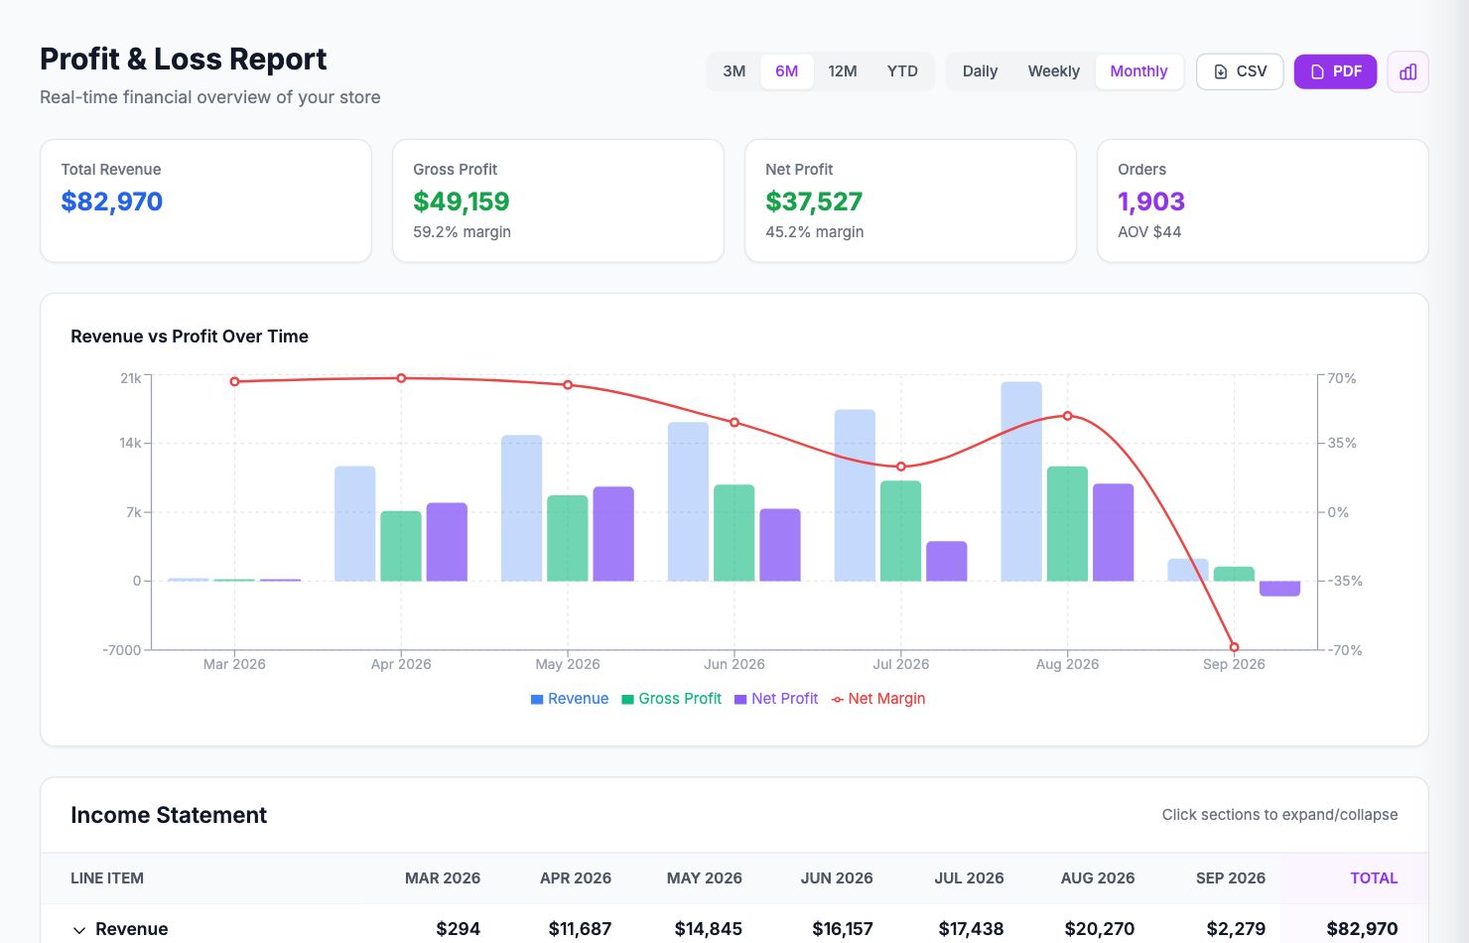The image size is (1469, 943).
Task: Click the Apr 2026 net profit bar
Action: pos(447,542)
